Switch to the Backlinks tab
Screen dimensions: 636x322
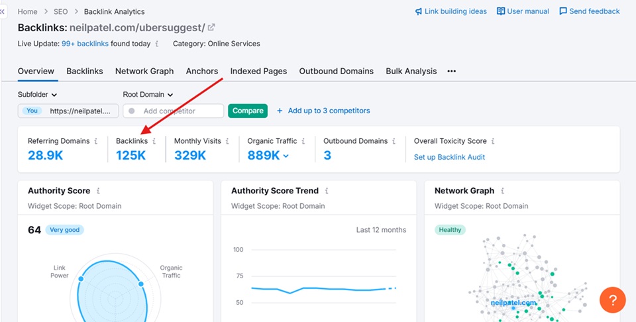click(x=85, y=72)
